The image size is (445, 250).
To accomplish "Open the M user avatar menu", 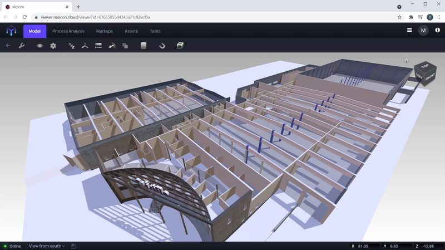I will pyautogui.click(x=424, y=31).
